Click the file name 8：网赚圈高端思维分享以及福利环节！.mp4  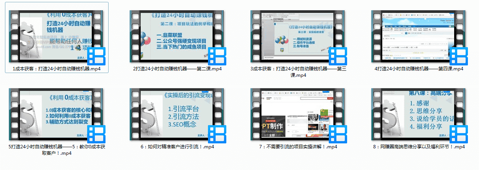(x=419, y=146)
